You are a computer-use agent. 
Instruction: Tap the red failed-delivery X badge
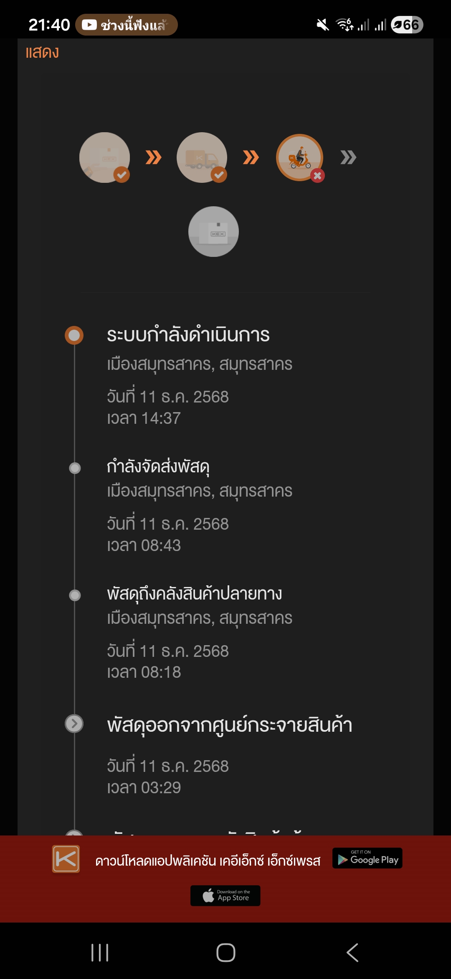[x=317, y=176]
